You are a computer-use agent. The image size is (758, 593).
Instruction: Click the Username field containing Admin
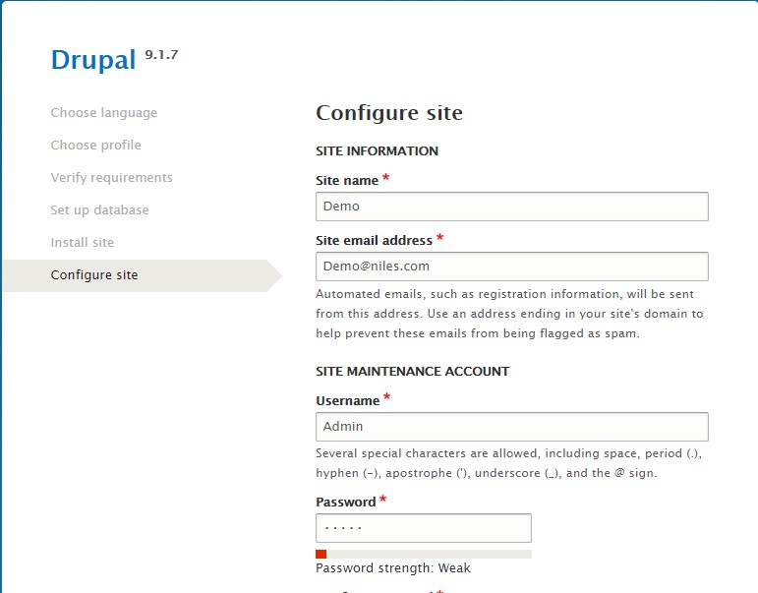click(511, 427)
